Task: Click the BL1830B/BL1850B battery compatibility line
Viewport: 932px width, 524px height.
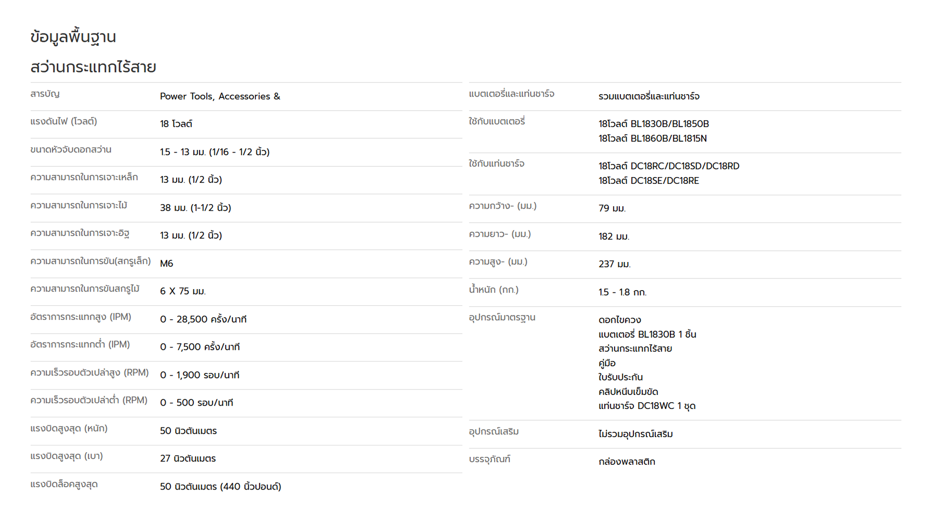Action: pos(654,124)
